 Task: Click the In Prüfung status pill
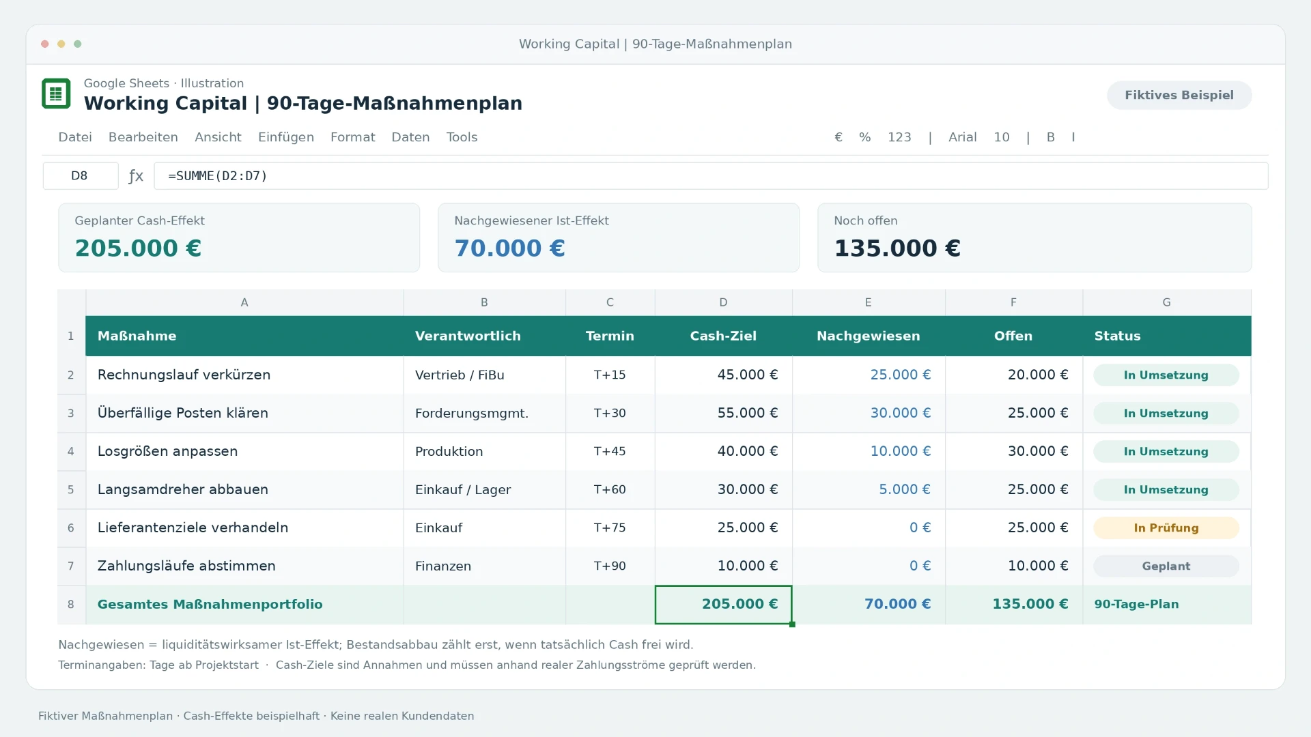click(x=1166, y=528)
